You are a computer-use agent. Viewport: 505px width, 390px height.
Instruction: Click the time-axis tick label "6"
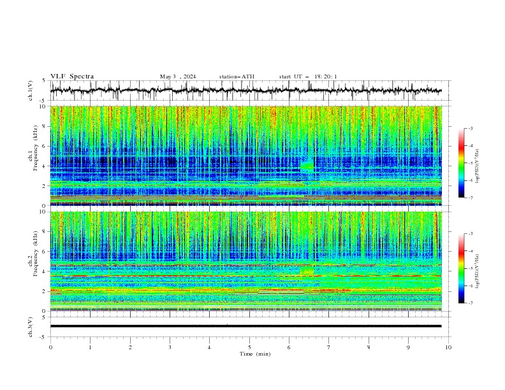[x=289, y=347]
